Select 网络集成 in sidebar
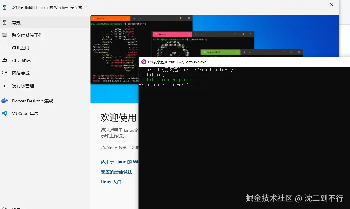Screen dimensions: 350x209 [x=45, y=73]
